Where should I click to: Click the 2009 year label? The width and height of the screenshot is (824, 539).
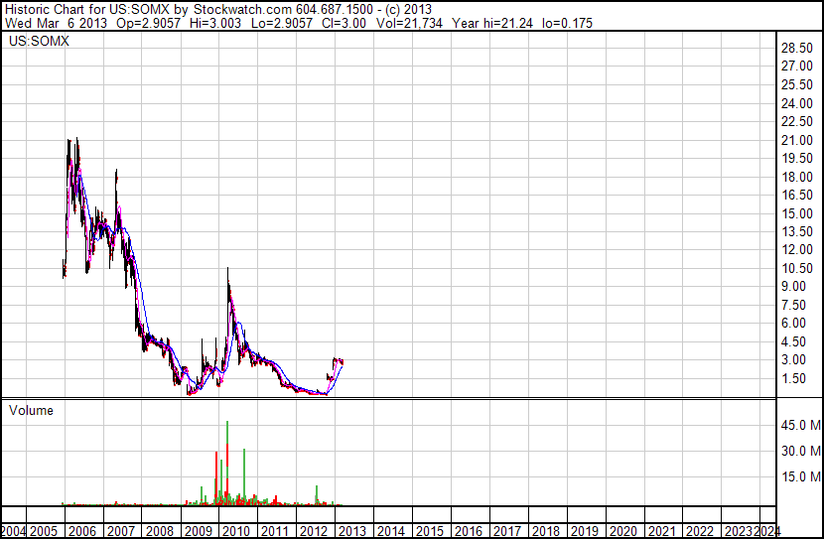point(199,531)
